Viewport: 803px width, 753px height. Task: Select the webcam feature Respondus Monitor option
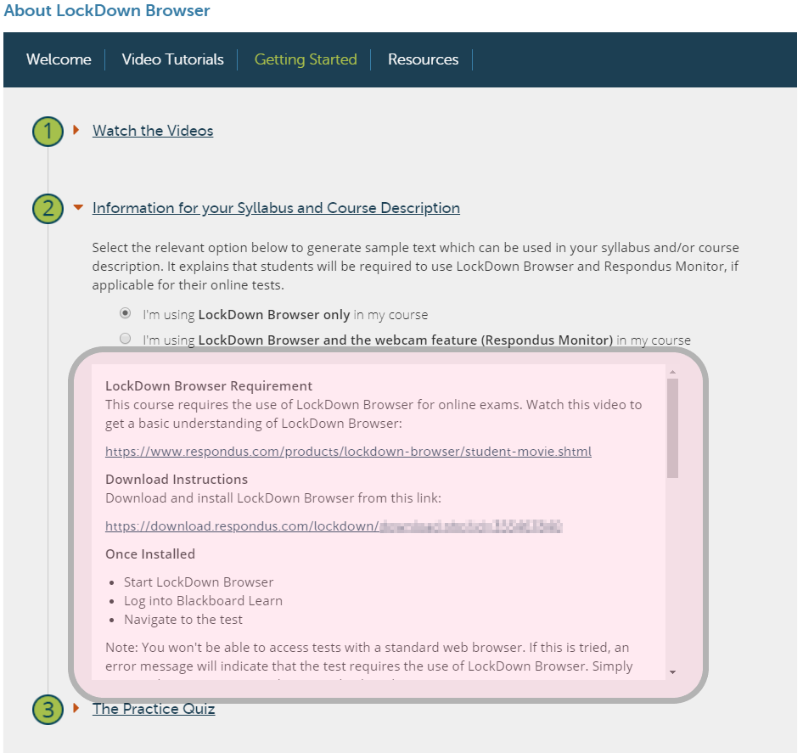tap(125, 338)
